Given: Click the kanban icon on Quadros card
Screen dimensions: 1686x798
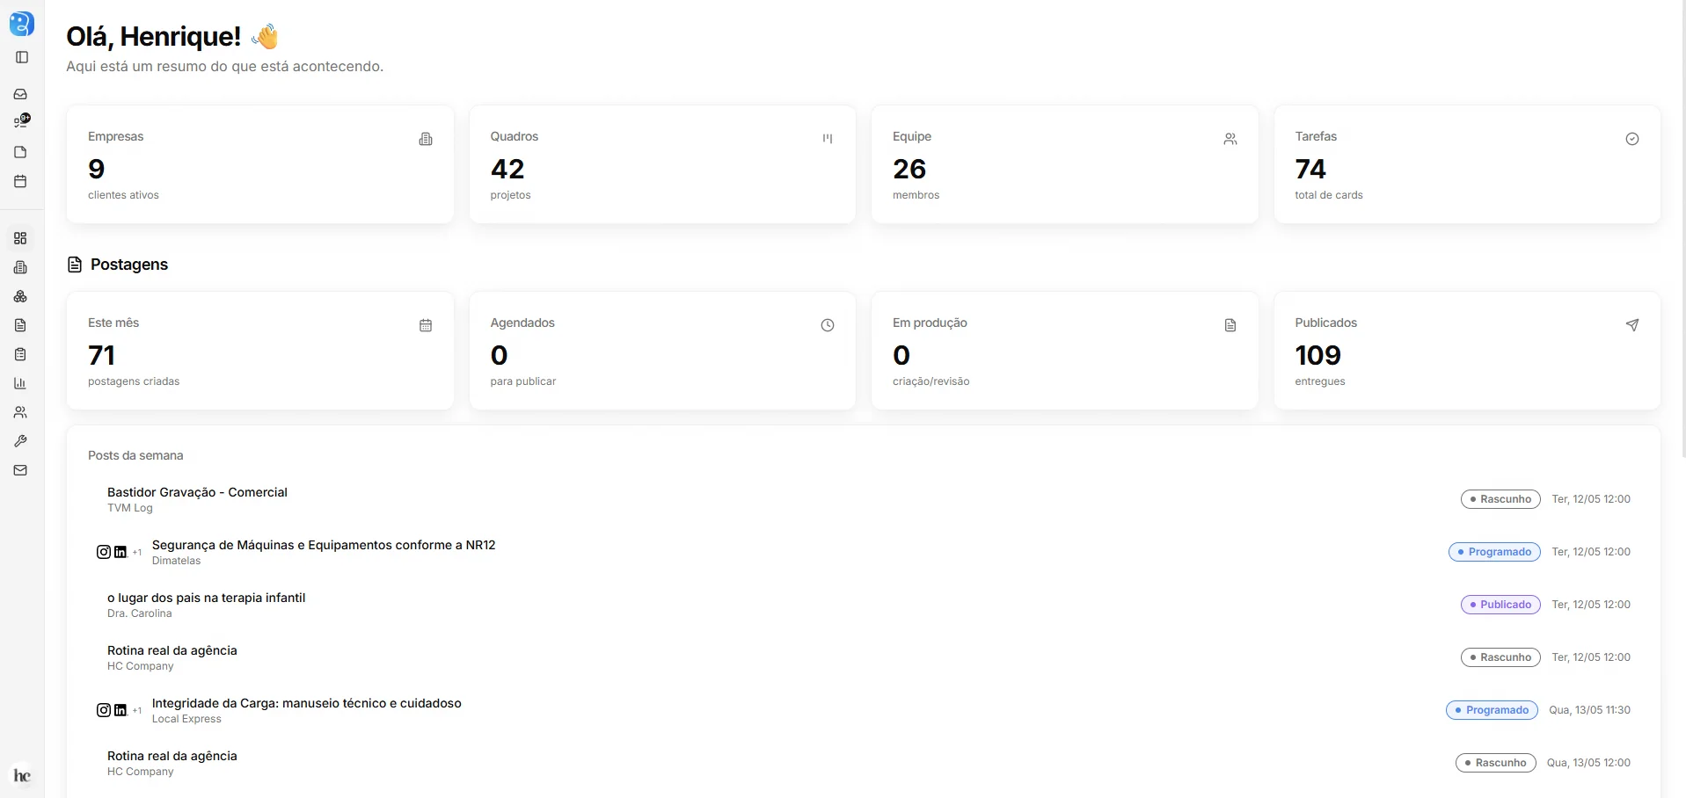Looking at the screenshot, I should (828, 139).
